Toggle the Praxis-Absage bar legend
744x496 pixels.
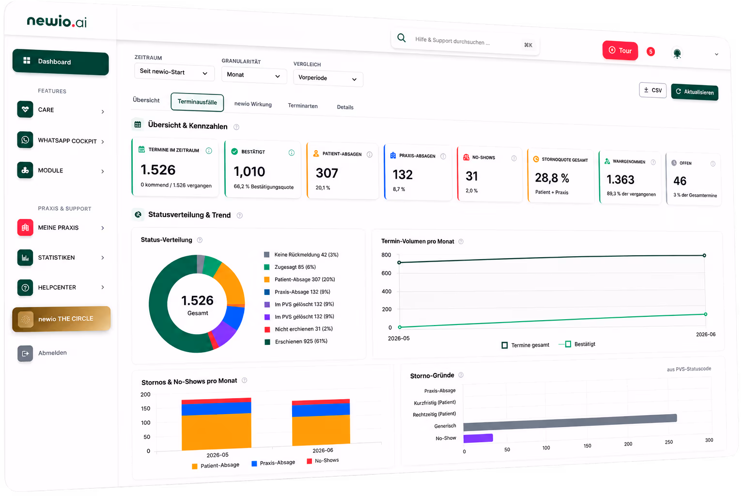pyautogui.click(x=273, y=463)
